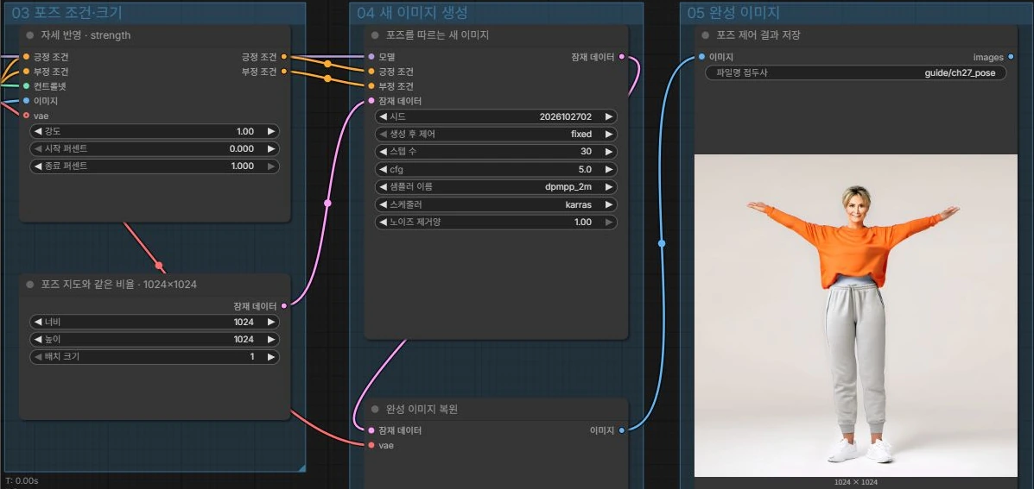Click the 잠재 데이터 output socket on sampler node
1034x489 pixels.
tap(622, 57)
